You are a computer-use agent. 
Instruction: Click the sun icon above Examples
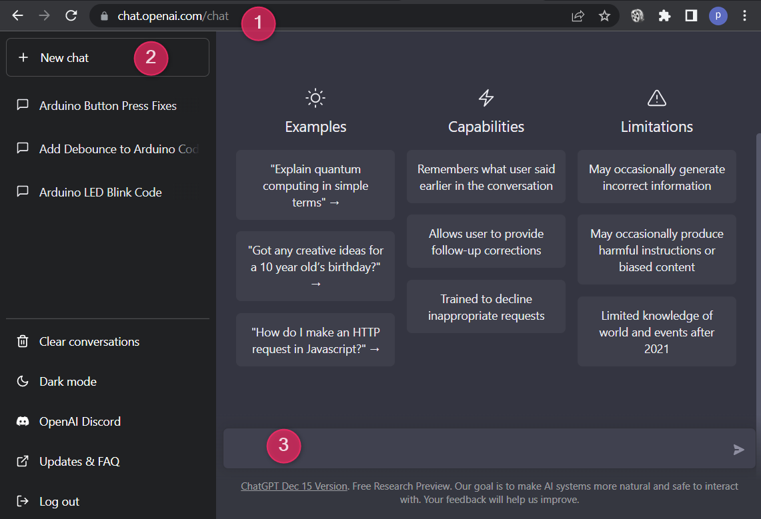315,98
